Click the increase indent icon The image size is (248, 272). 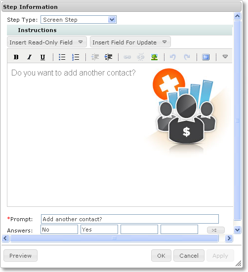pos(109,57)
